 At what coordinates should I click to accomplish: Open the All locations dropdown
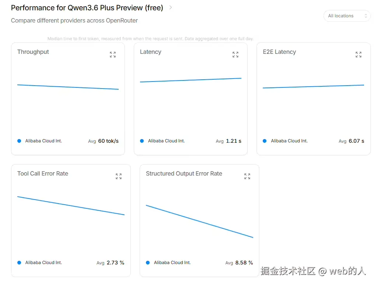(x=347, y=16)
